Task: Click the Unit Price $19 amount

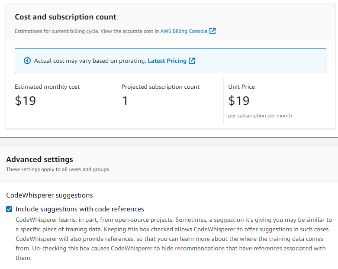Action: click(x=239, y=101)
